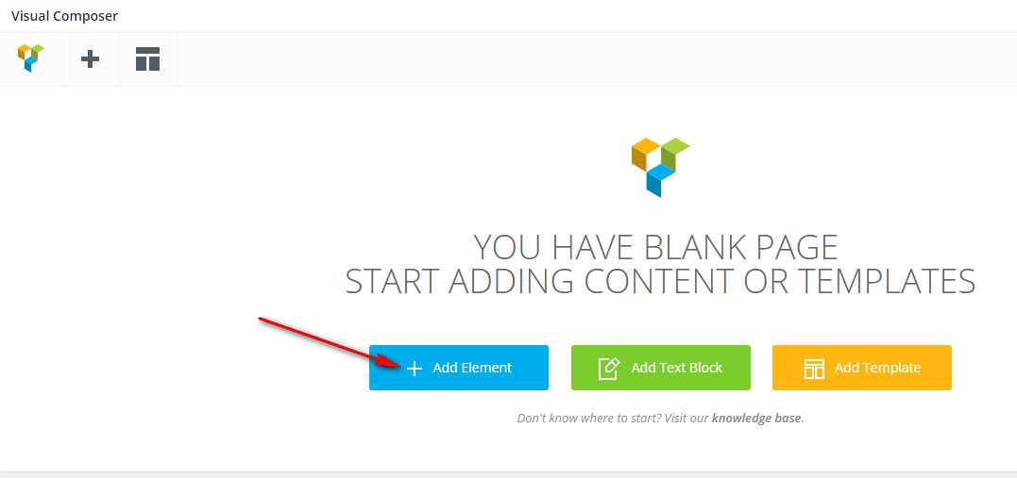Click the red arrow annotation

click(331, 343)
